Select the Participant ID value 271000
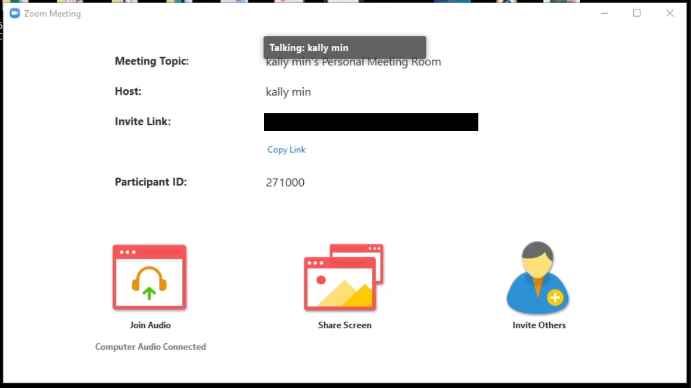Viewport: 691px width, 388px height. point(285,182)
